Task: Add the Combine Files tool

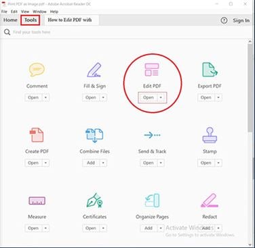Action: (x=91, y=163)
